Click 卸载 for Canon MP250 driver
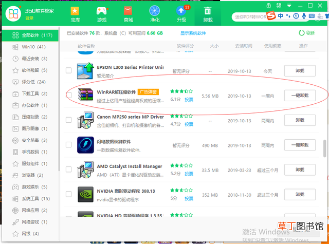 pos(300,120)
